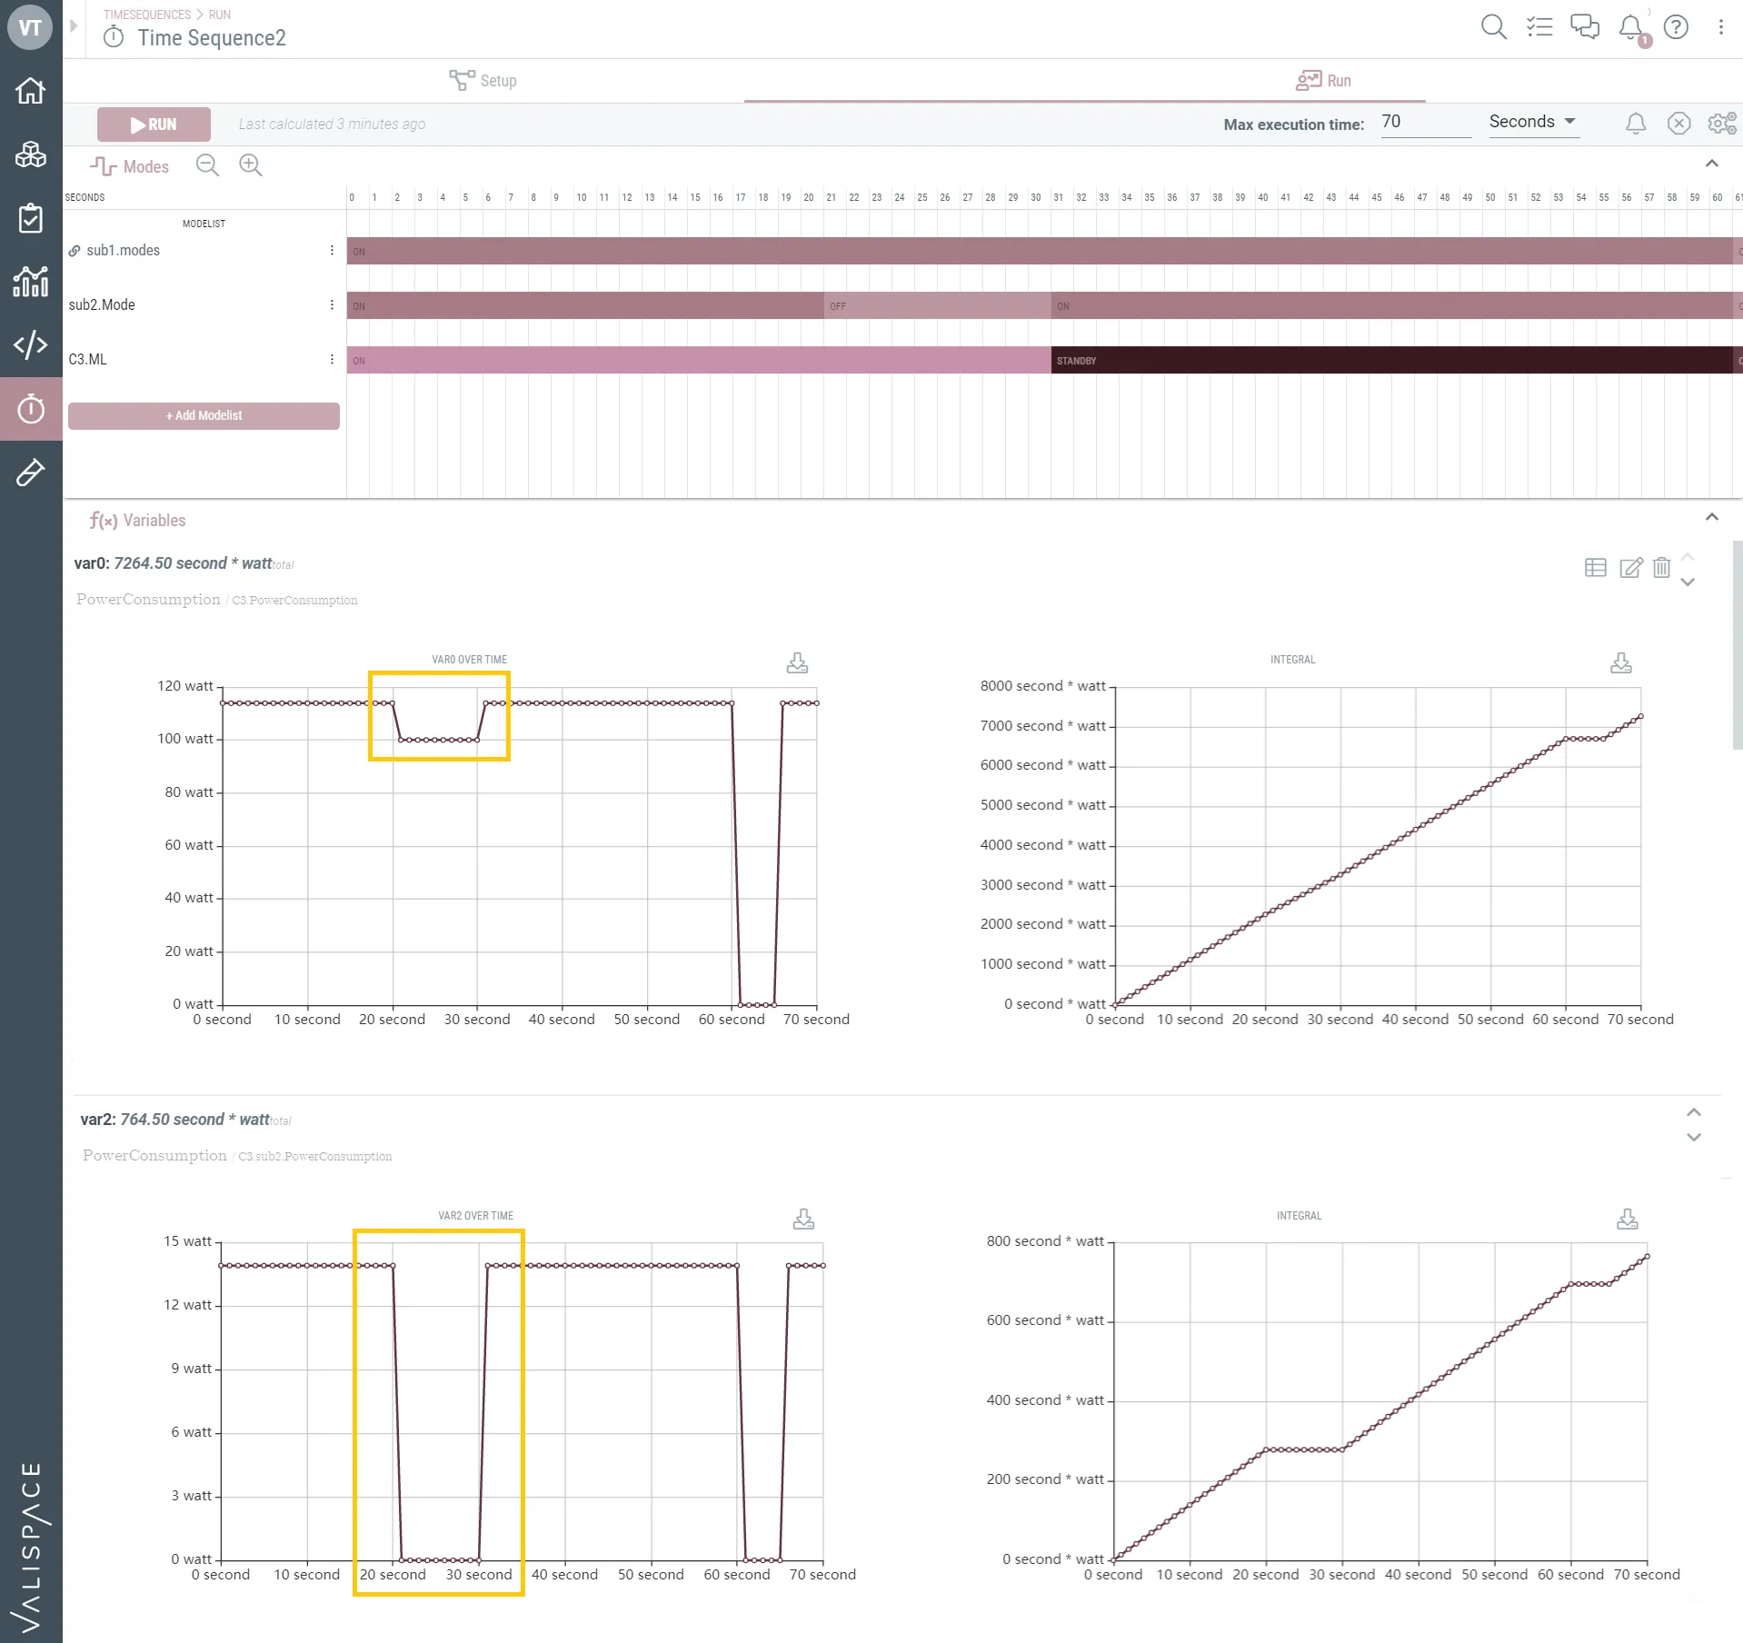Click the + Add Modelist button
Viewport: 1743px width, 1643px height.
(x=204, y=416)
